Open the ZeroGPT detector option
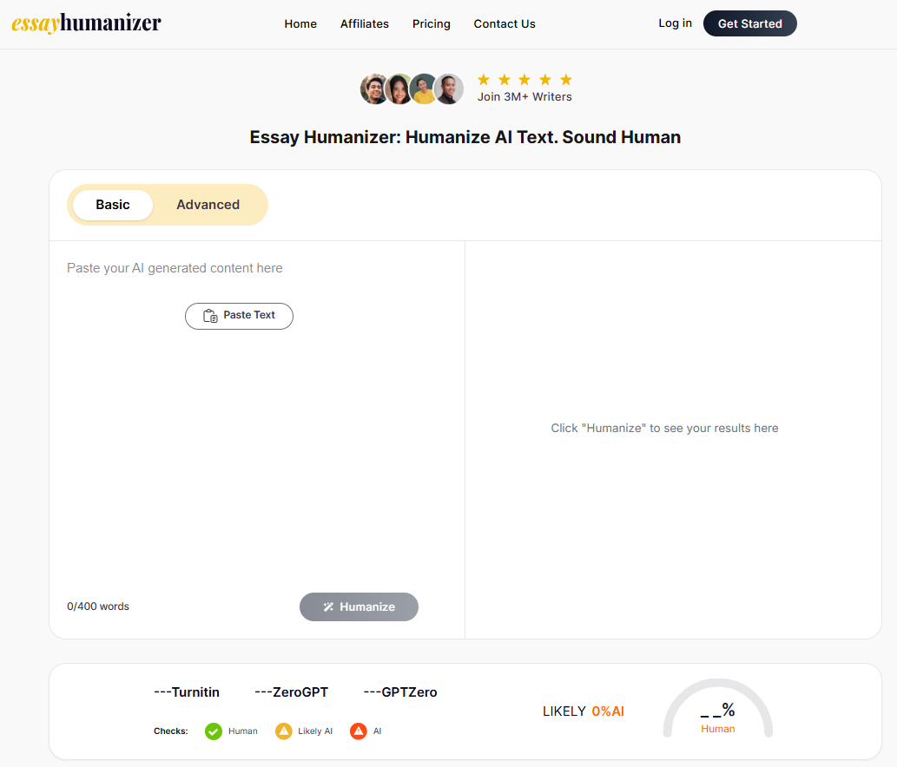Image resolution: width=897 pixels, height=767 pixels. tap(291, 692)
